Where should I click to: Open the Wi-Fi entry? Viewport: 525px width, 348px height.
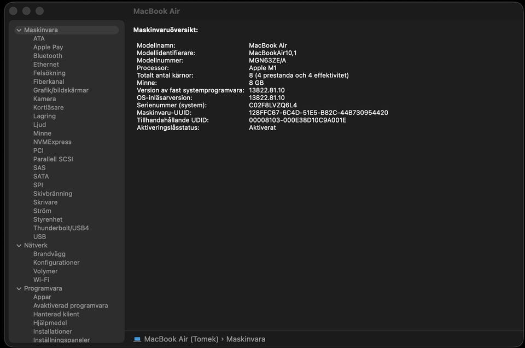[41, 280]
